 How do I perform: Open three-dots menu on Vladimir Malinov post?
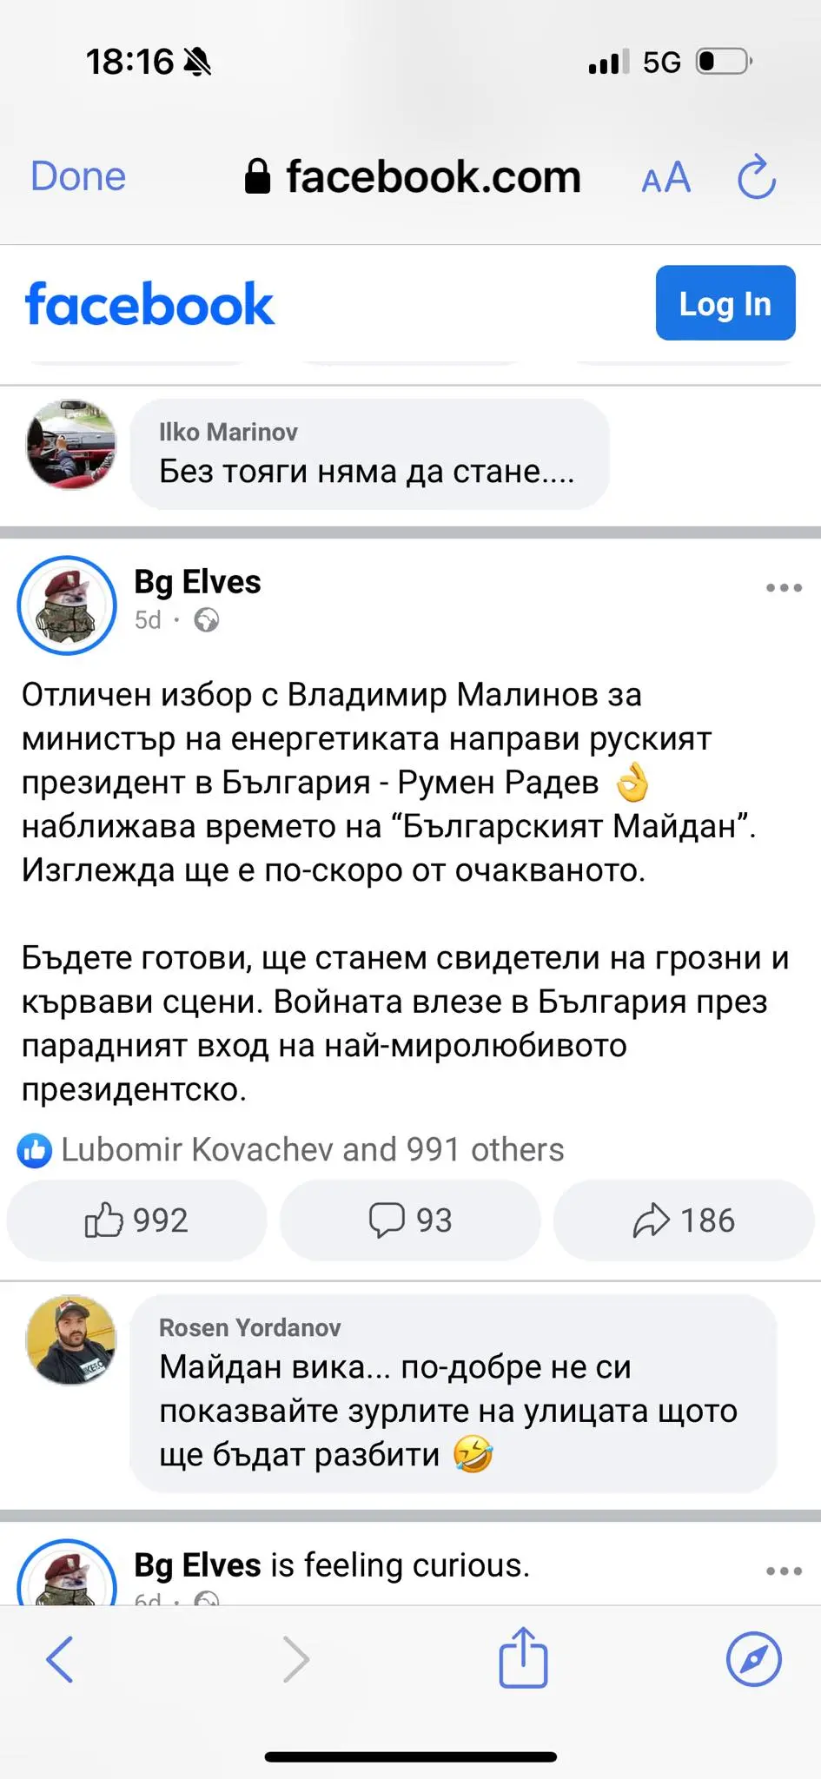784,588
